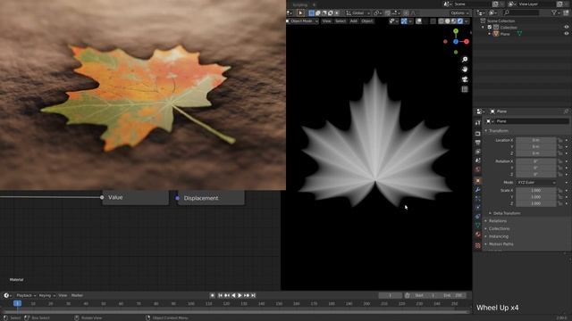Click the Displacement socket on node
The image size is (572, 321).
(178, 198)
